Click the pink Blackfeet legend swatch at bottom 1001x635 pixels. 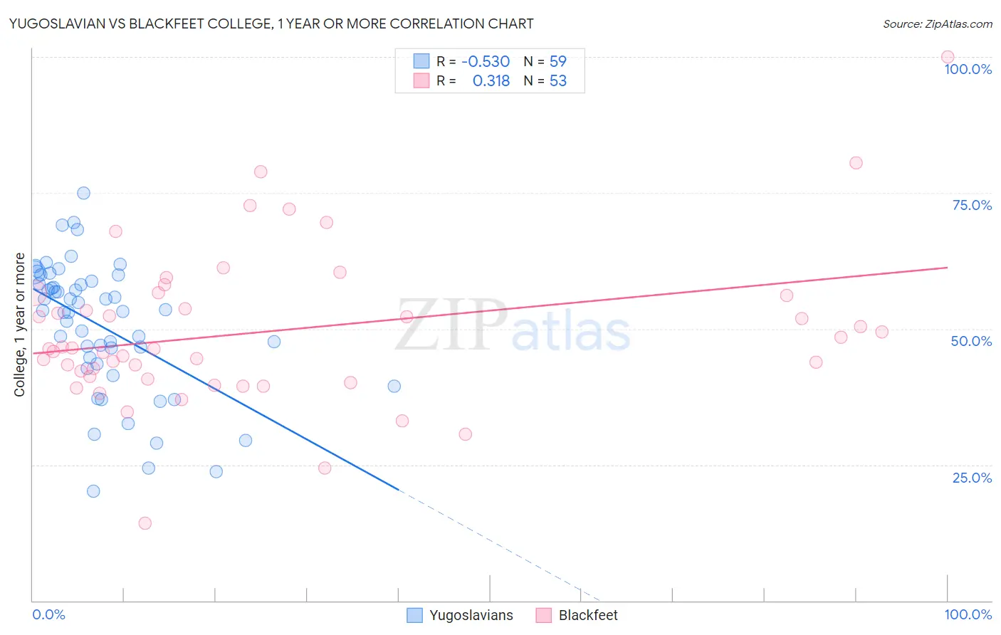[x=544, y=615]
